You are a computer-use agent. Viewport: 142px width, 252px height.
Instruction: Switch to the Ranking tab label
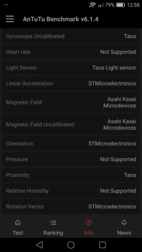[x=53, y=233]
